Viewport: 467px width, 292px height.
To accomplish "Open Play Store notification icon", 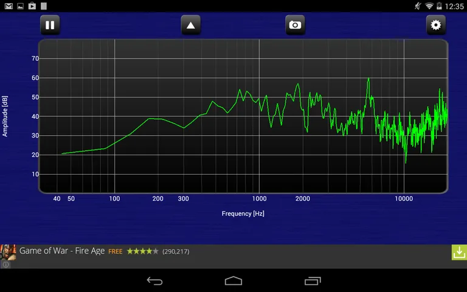I will (32, 6).
